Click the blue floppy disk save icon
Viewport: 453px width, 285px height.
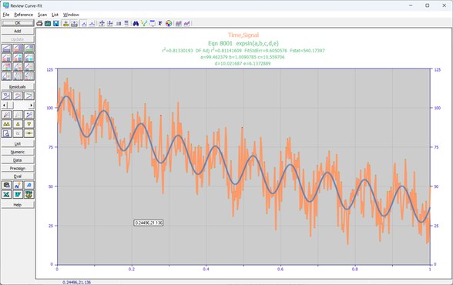(x=56, y=23)
